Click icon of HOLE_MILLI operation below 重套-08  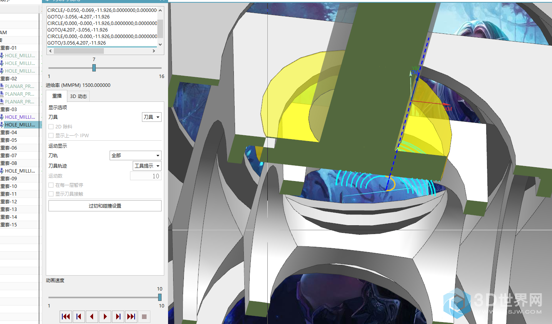(x=2, y=171)
